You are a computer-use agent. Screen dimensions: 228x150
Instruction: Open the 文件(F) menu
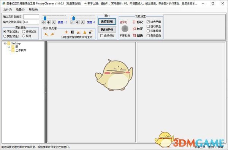[x=8, y=9]
